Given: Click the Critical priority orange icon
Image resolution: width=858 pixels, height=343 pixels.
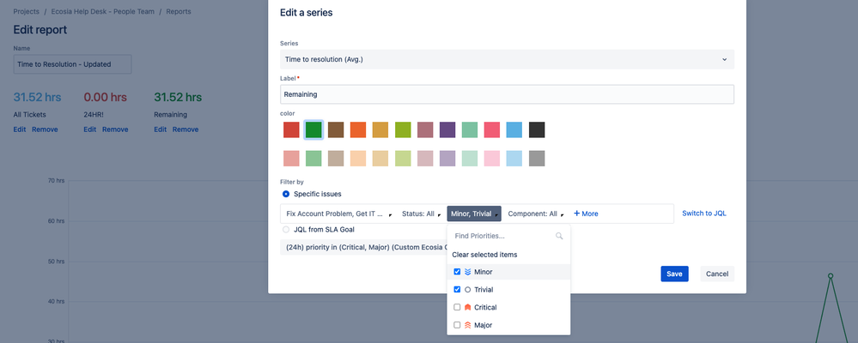Looking at the screenshot, I should [467, 308].
